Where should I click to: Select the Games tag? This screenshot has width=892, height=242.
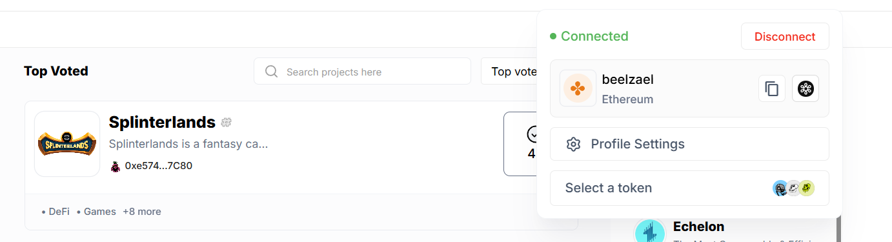(96, 212)
